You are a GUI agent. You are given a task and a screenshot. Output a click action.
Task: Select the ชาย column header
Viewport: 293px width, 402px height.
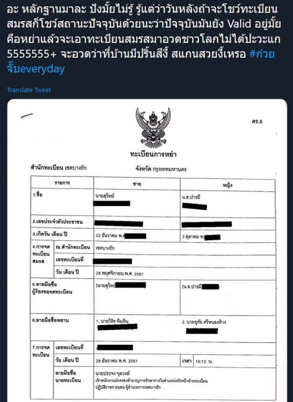pyautogui.click(x=136, y=184)
